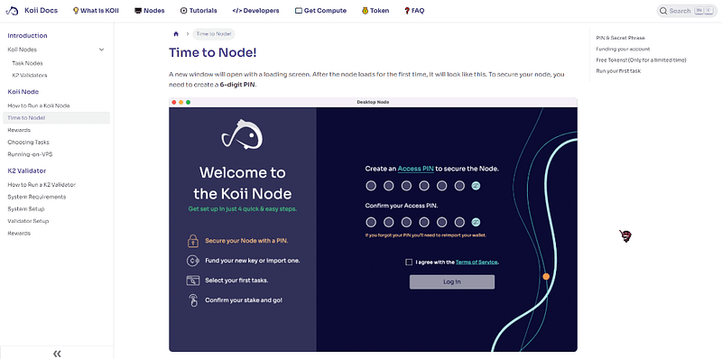
Task: Jump to Run your first task section
Action: coord(618,71)
